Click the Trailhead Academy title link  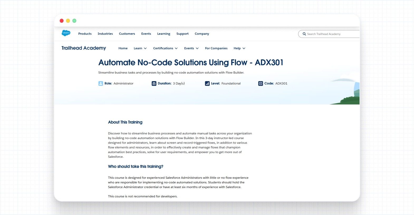click(84, 48)
